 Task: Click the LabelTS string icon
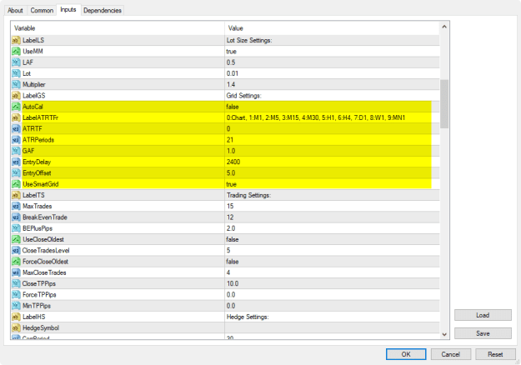click(16, 195)
